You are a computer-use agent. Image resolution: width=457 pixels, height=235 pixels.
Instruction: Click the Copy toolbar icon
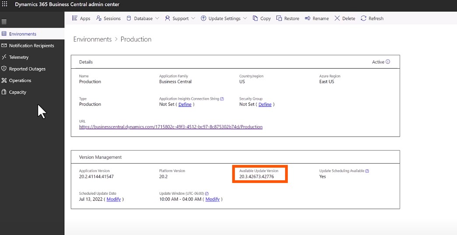(x=255, y=18)
